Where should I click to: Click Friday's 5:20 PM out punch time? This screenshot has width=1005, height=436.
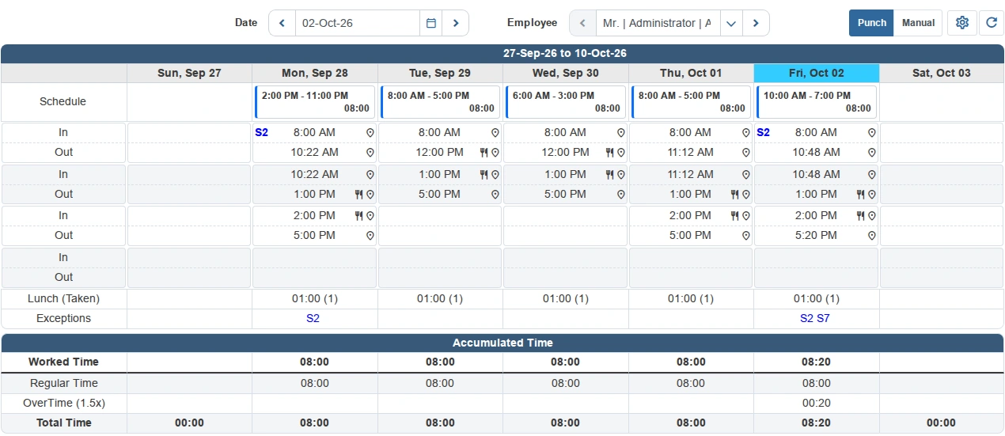point(816,235)
